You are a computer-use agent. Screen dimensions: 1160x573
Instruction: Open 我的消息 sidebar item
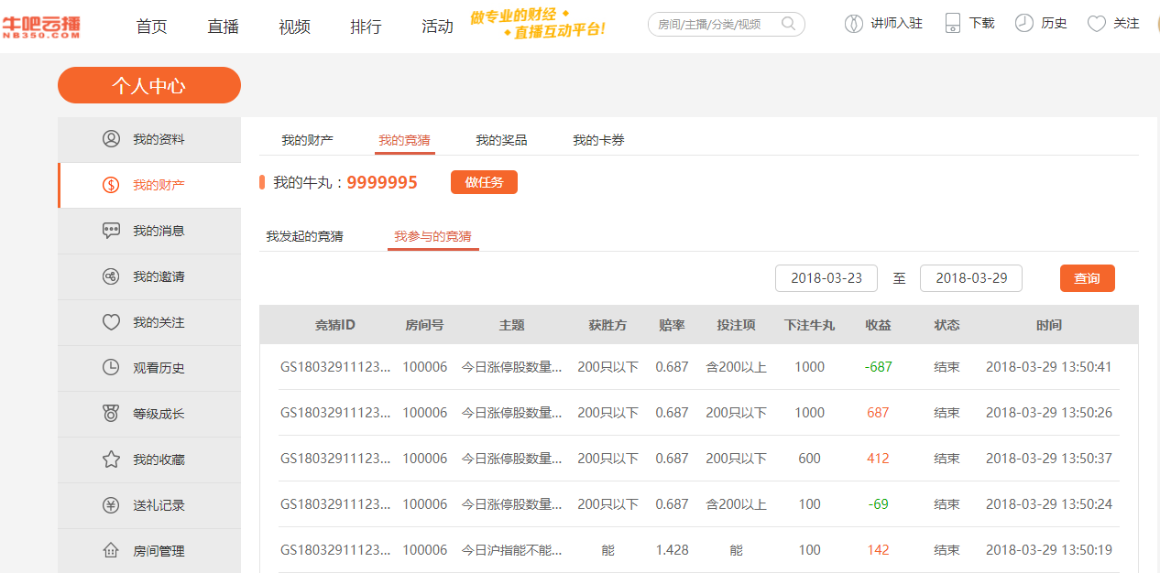click(x=149, y=231)
